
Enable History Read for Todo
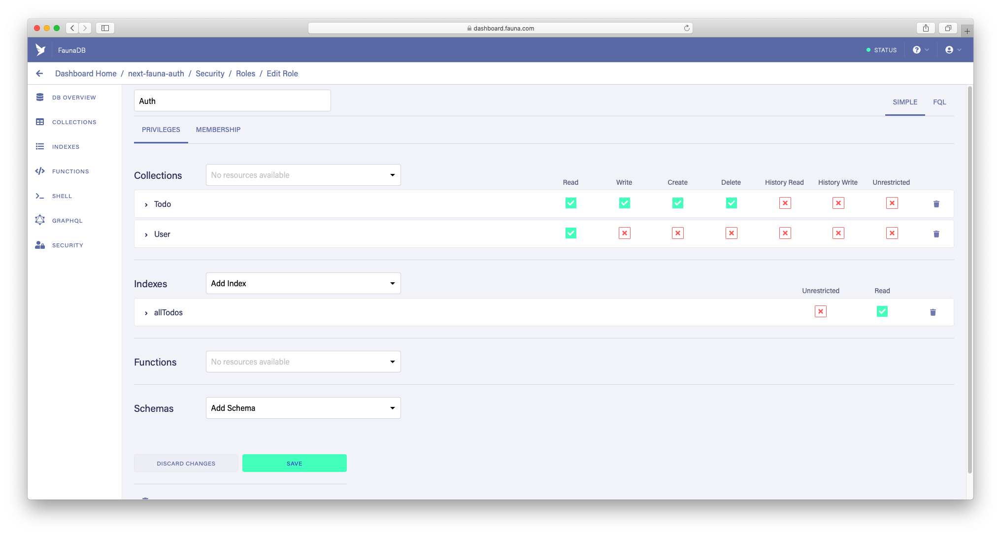785,203
